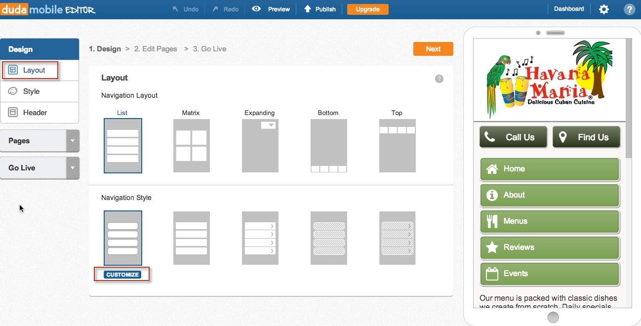Click the orange Next button
641x326 pixels.
(433, 49)
